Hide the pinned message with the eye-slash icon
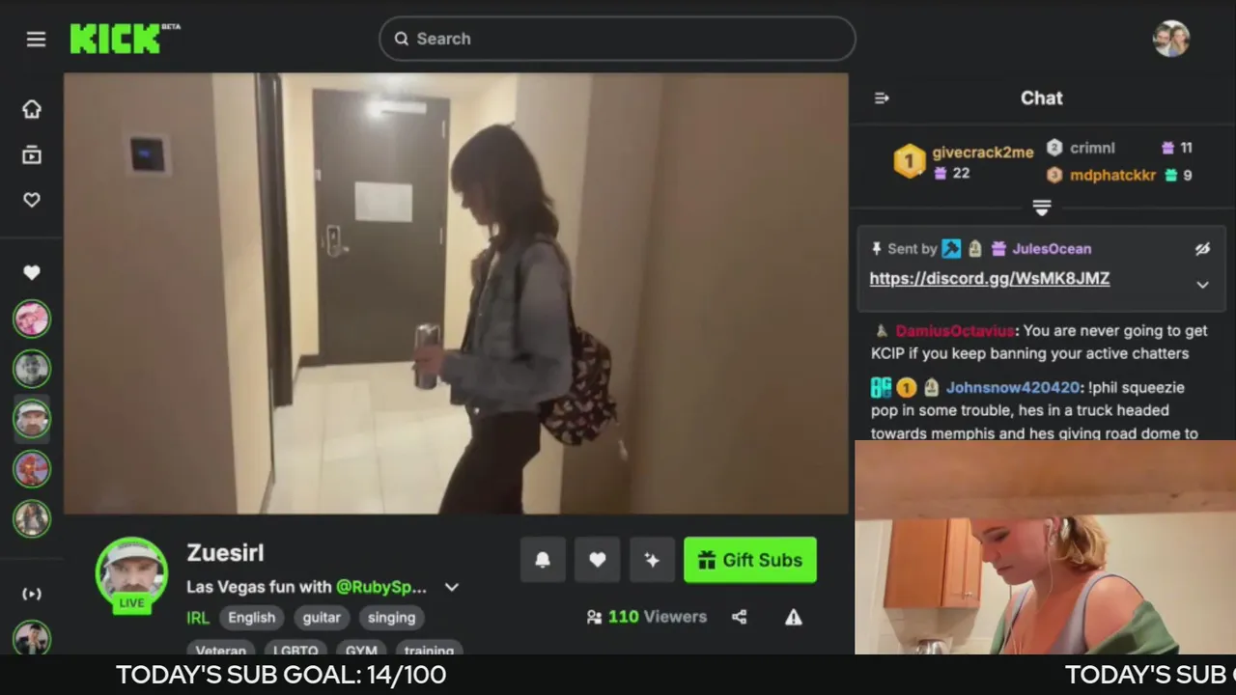Image resolution: width=1236 pixels, height=695 pixels. click(1202, 249)
